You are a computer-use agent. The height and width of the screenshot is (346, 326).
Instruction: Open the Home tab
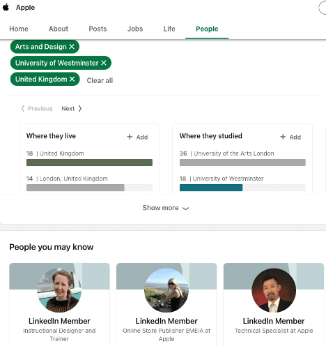pos(19,29)
